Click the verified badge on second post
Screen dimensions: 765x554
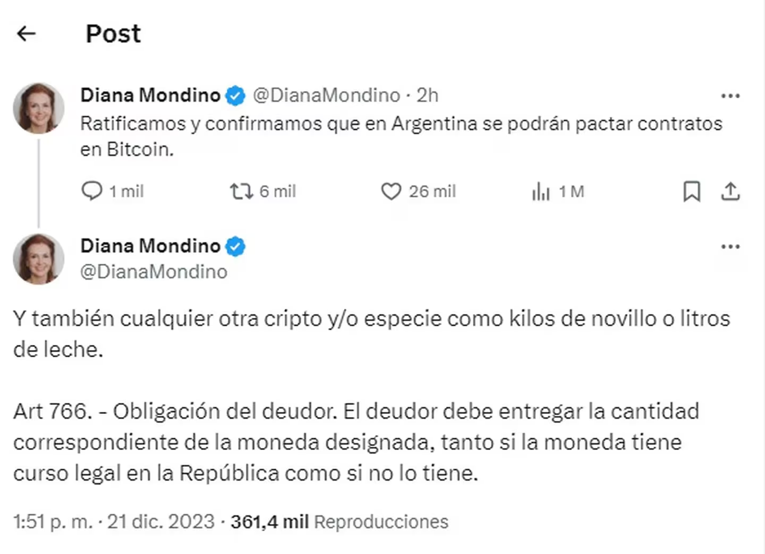(x=235, y=246)
